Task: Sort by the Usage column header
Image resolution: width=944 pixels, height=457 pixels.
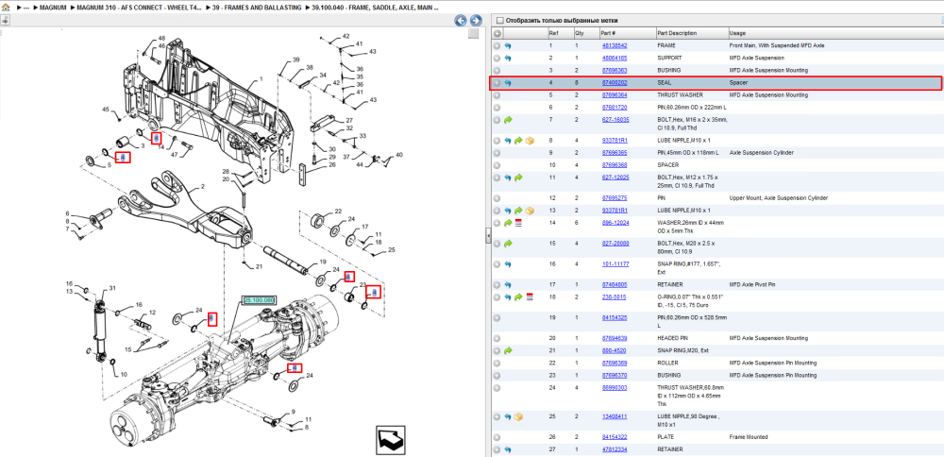Action: pos(835,33)
